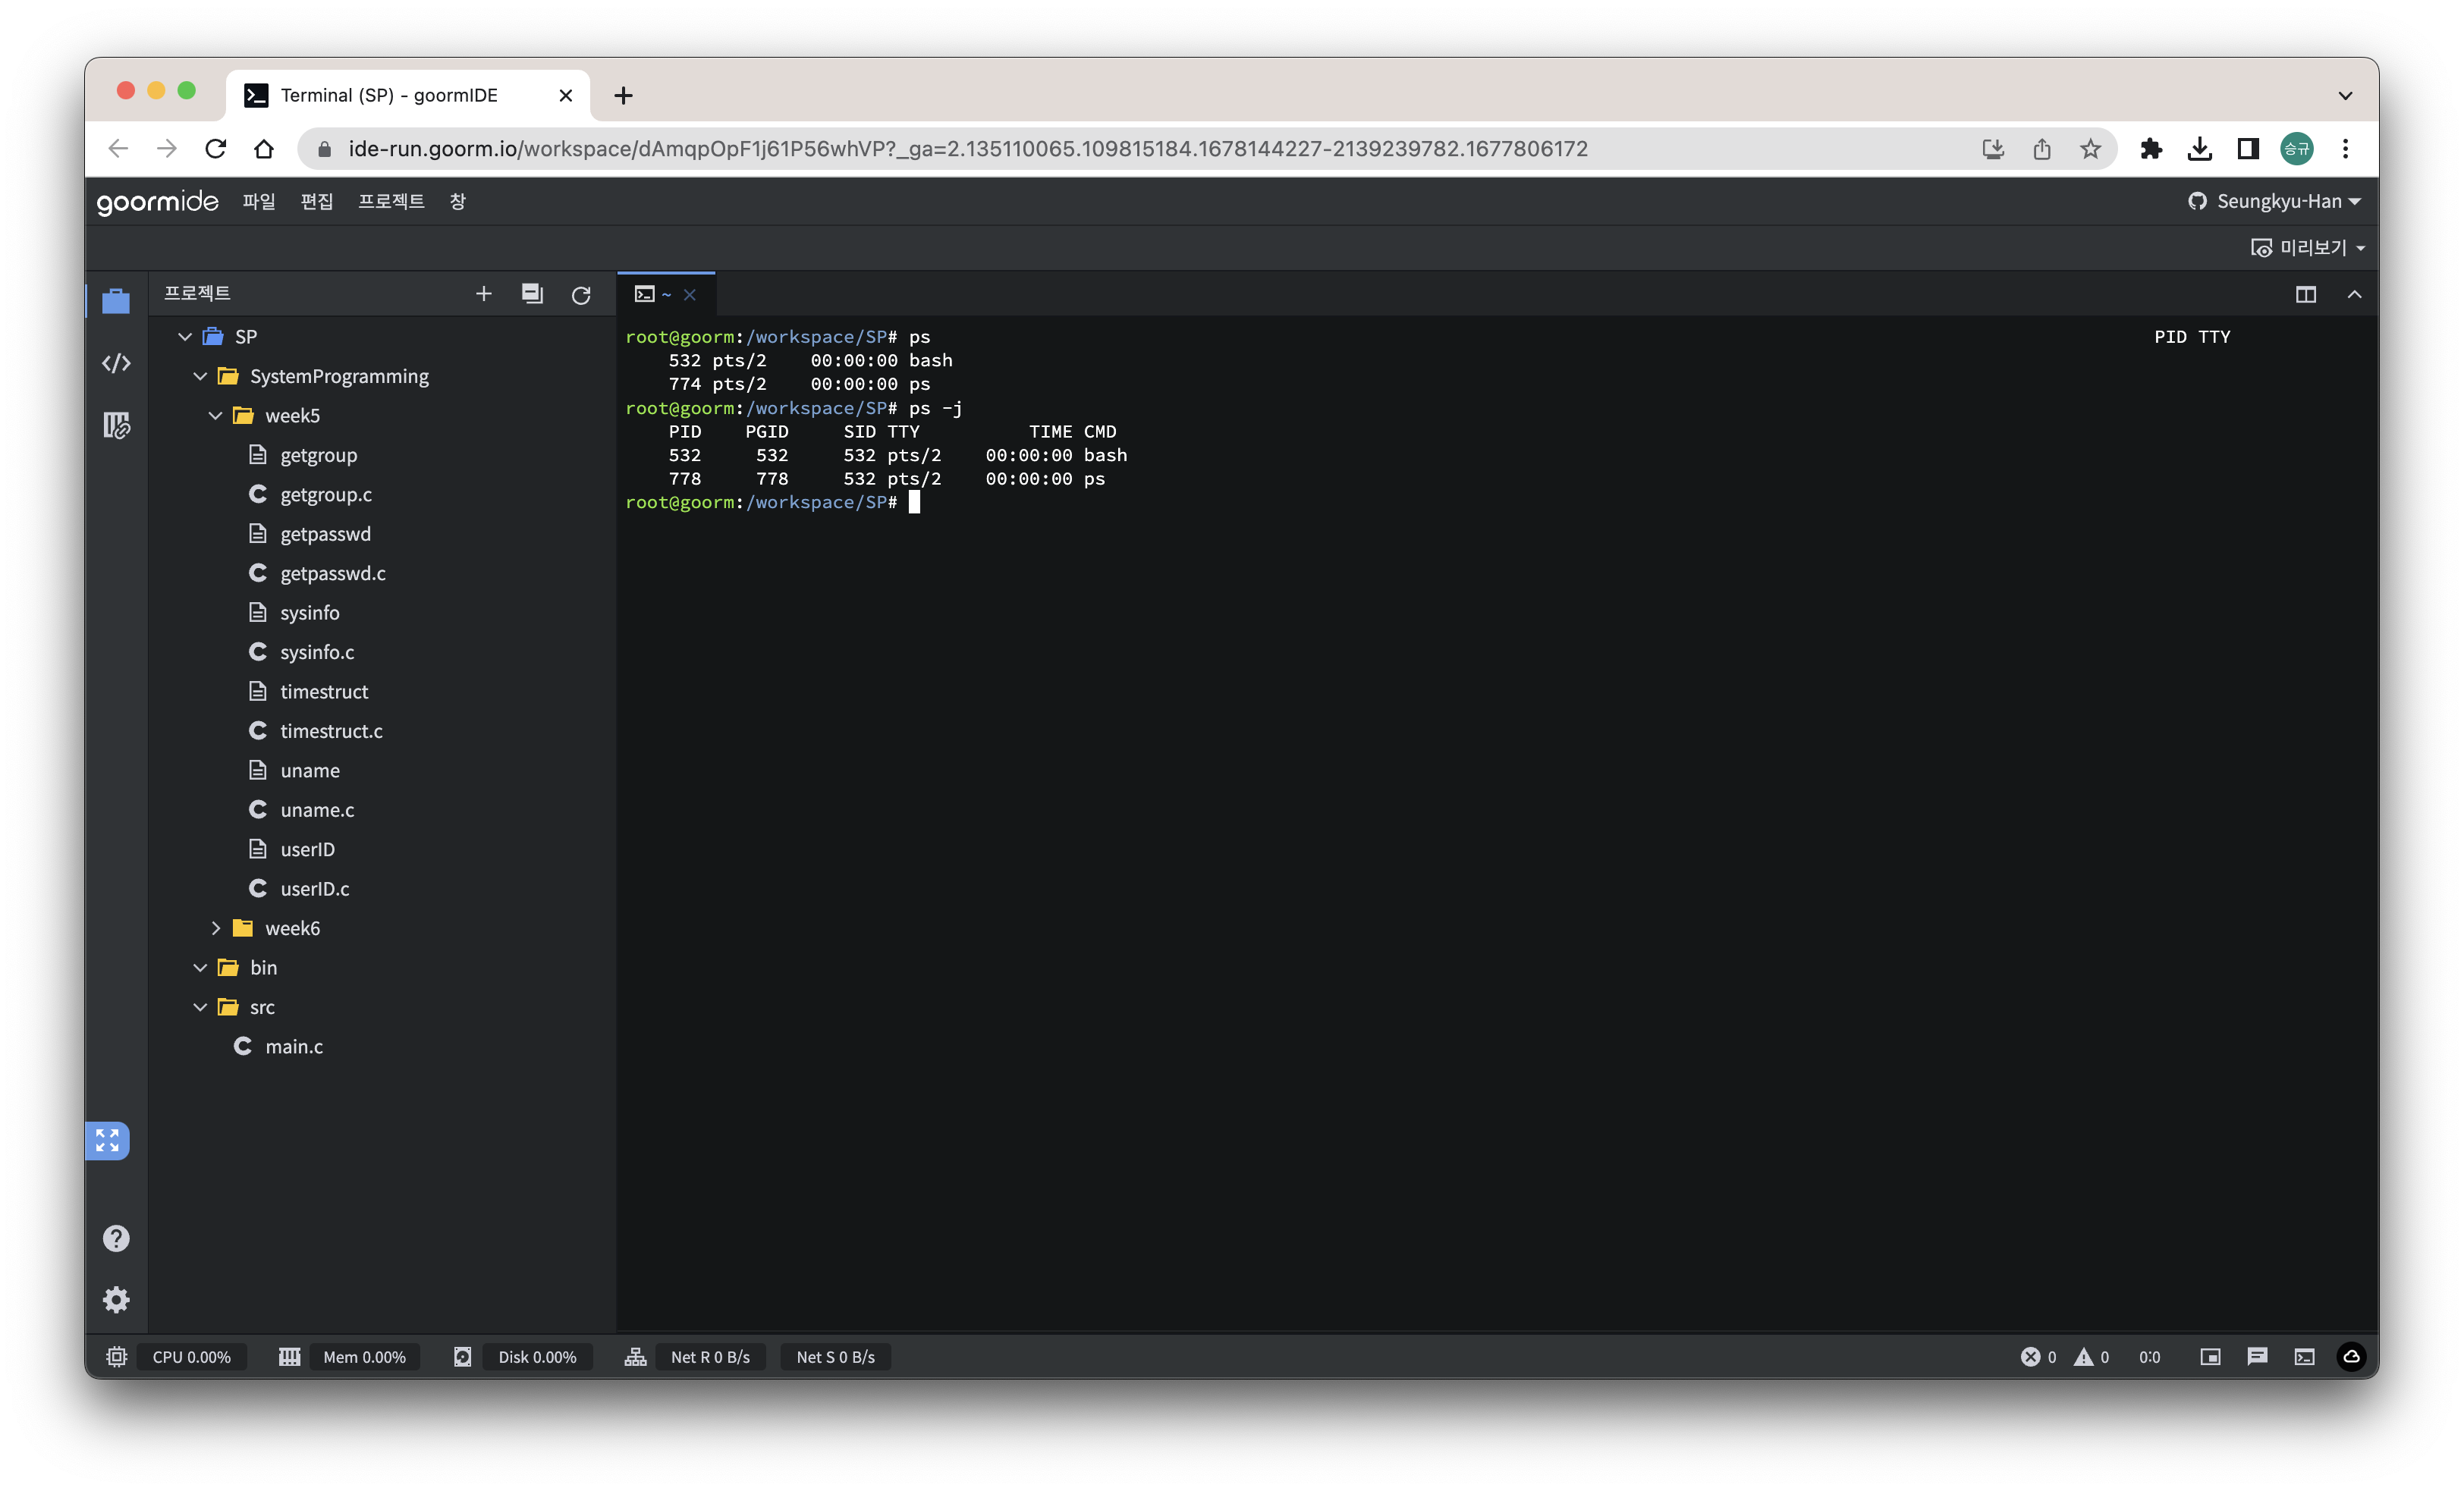Open the getgroup.c file

pos(325,494)
